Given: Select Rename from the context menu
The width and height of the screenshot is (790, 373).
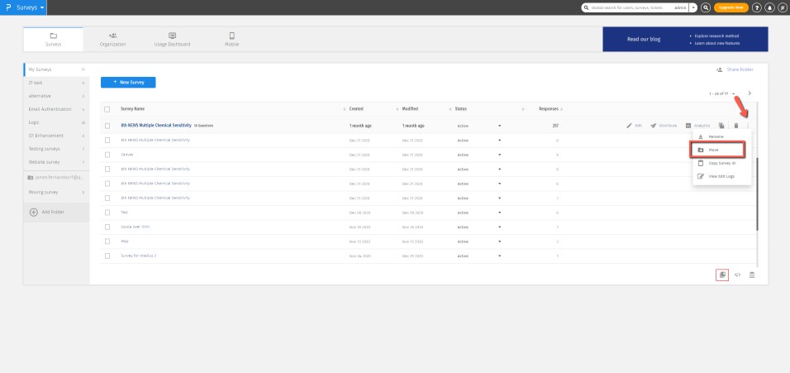Looking at the screenshot, I should click(x=721, y=136).
